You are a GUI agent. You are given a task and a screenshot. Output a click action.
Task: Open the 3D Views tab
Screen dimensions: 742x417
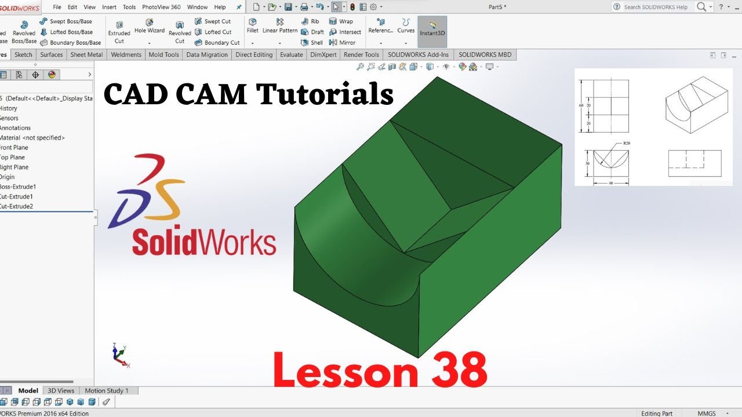pyautogui.click(x=61, y=390)
